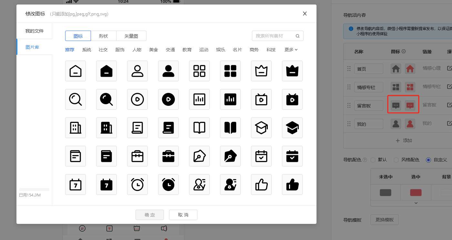This screenshot has width=452, height=240.
Task: Select the filled home icon
Action: (x=106, y=71)
